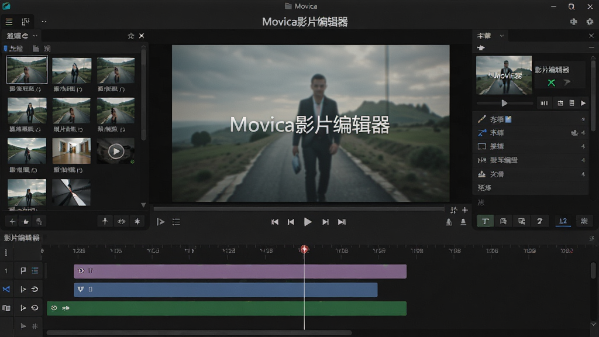Image resolution: width=599 pixels, height=337 pixels.
Task: Open the question mark help icon in the right panel
Action: [540, 221]
